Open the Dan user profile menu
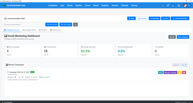This screenshot has width=193, height=103. (186, 5)
